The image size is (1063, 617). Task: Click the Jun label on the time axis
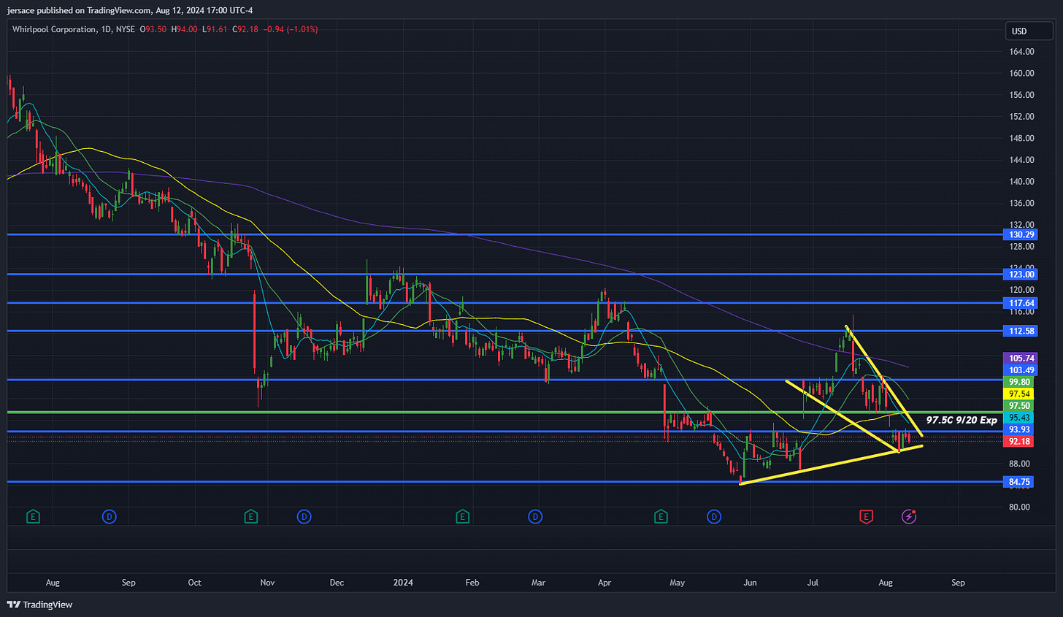pos(750,583)
